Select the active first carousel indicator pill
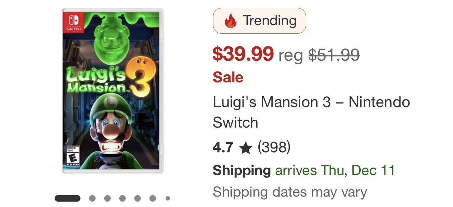 [x=68, y=198]
